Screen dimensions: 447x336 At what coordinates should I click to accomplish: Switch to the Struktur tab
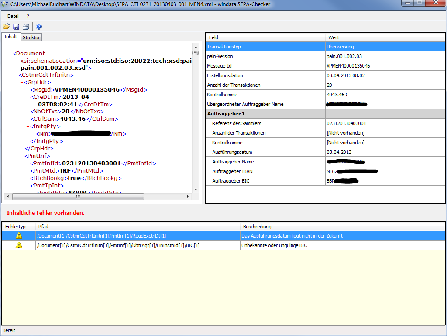[x=31, y=37]
